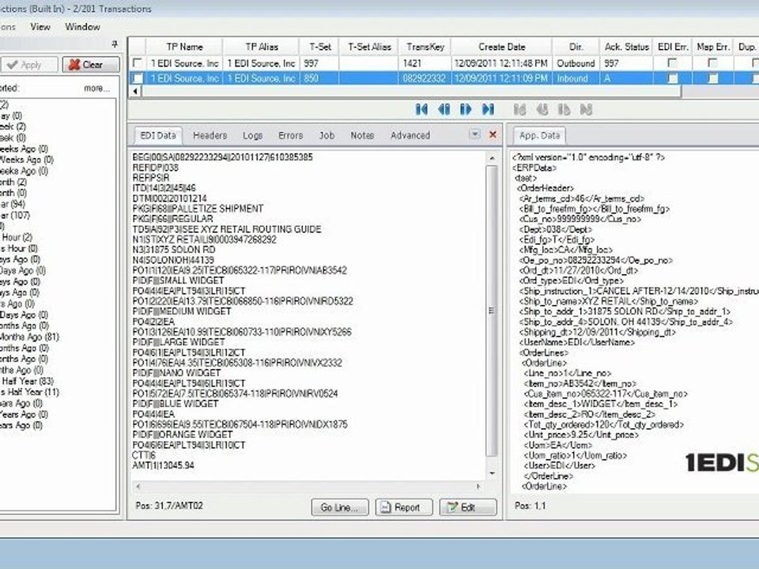
Task: Sort by the TransKey column header
Action: coord(425,47)
